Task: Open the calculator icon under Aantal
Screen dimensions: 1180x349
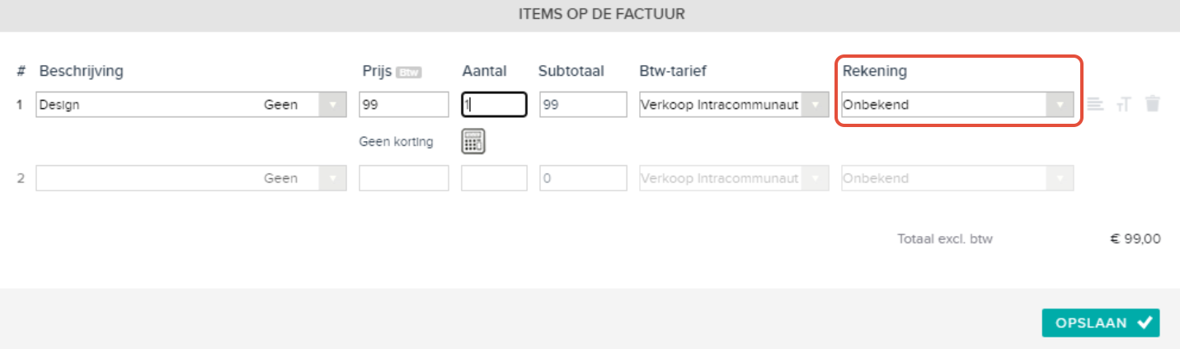Action: click(473, 142)
